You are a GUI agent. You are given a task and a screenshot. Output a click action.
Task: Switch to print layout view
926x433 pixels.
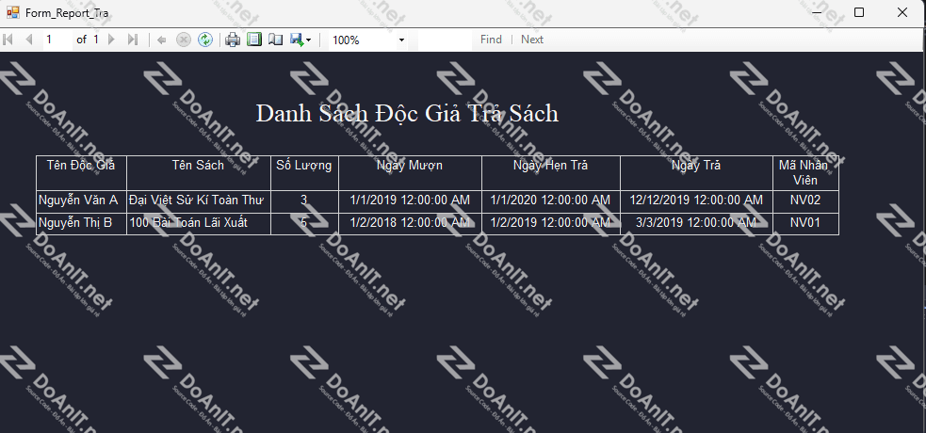coord(254,40)
